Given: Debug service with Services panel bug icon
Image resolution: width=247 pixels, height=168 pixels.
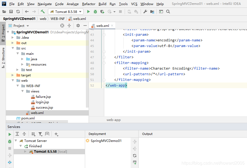Looking at the screenshot, I should click(x=10, y=141).
